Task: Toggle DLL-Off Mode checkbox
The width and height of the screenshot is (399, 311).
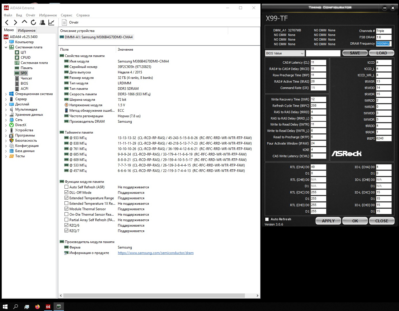Action: coord(67,193)
